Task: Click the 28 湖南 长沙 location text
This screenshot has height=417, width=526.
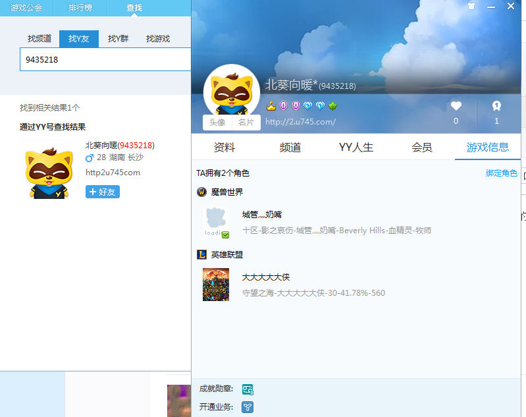Action: (120, 157)
